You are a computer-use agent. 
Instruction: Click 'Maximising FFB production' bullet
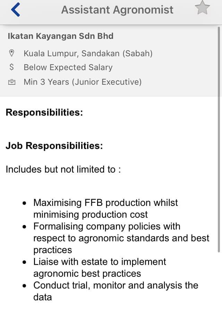[106, 208]
